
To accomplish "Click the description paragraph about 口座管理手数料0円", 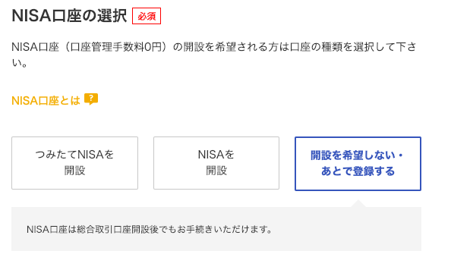I will tap(214, 55).
